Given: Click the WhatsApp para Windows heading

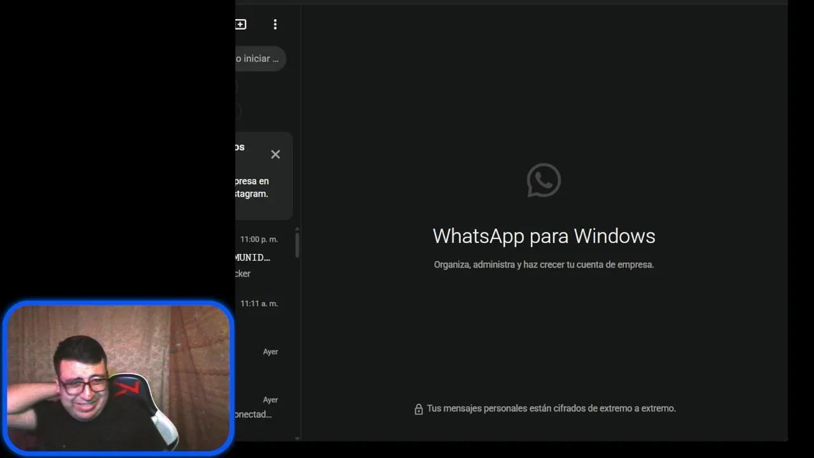Looking at the screenshot, I should point(544,236).
